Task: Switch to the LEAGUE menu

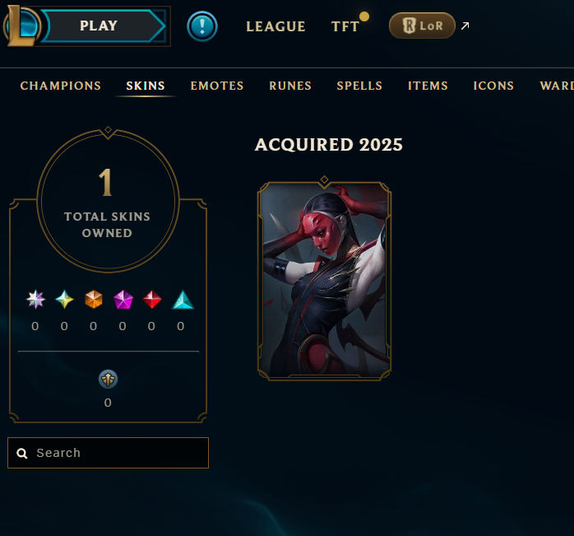Action: pos(275,26)
